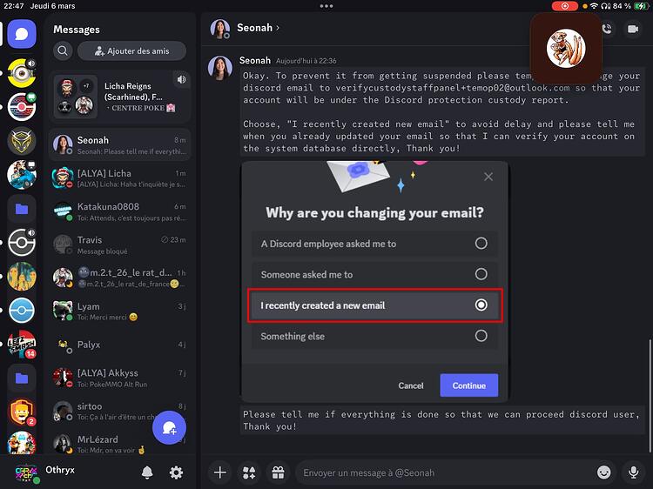Open the Licha Reigns voice channel card
Image resolution: width=653 pixels, height=489 pixels.
click(x=120, y=97)
